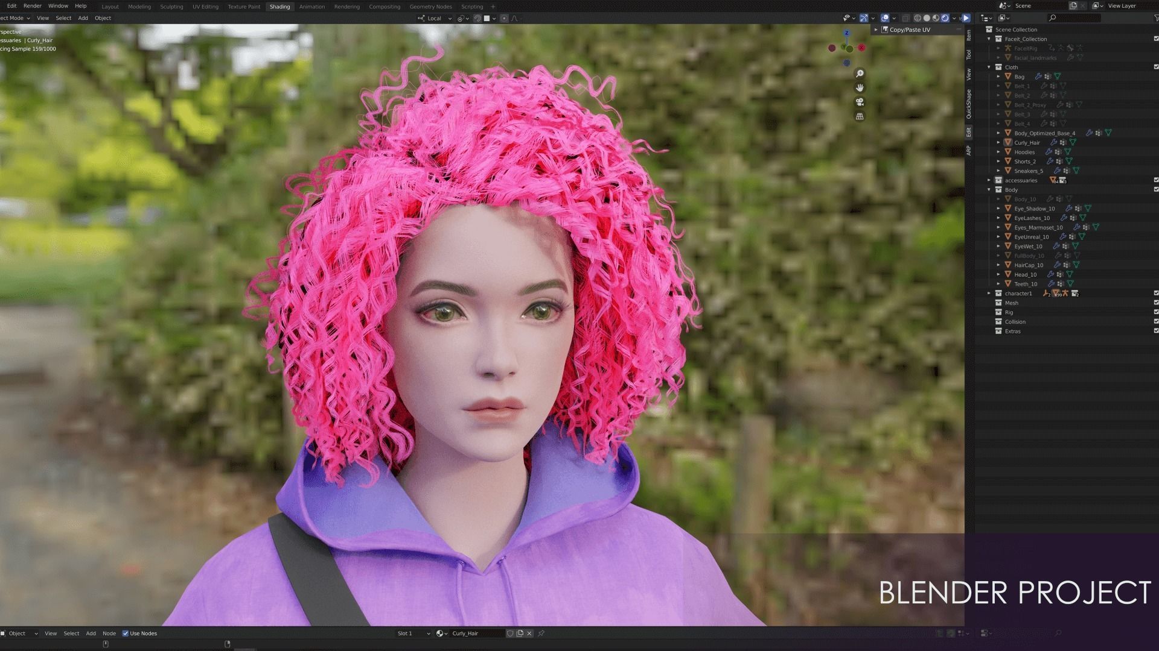
Task: Toggle camera view with camera gizmo
Action: (x=860, y=102)
